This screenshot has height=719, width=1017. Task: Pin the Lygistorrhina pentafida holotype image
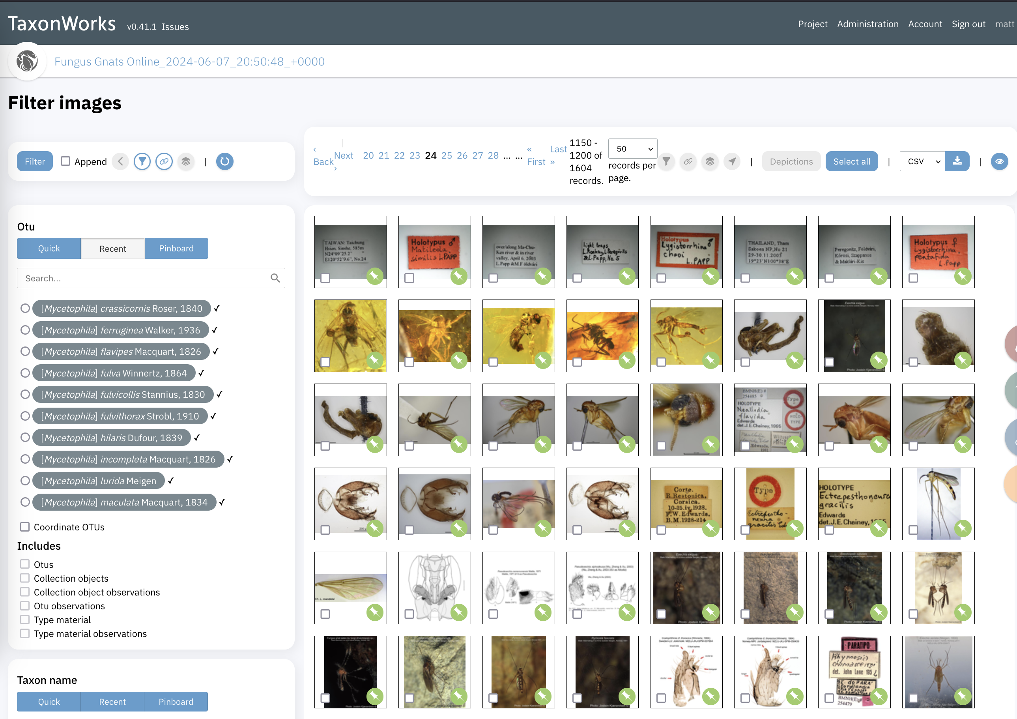pyautogui.click(x=963, y=277)
